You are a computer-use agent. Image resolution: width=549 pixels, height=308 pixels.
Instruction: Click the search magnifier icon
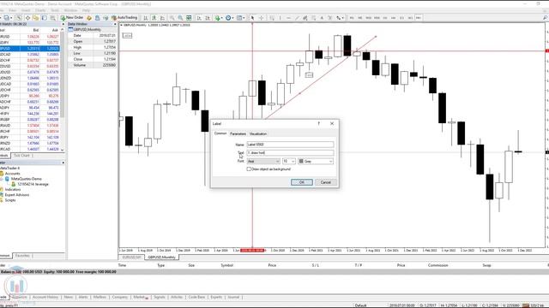pyautogui.click(x=546, y=17)
